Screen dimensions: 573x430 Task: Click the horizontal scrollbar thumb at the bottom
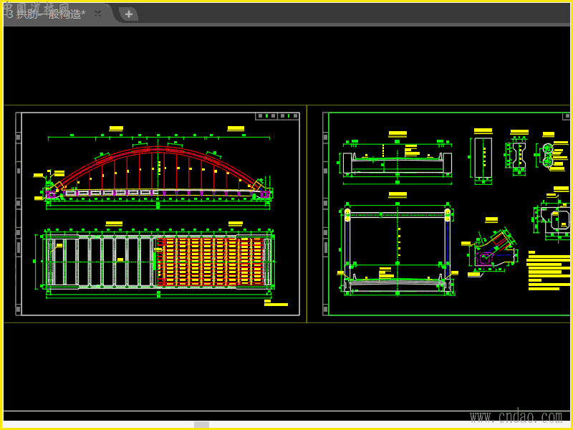[x=201, y=424]
